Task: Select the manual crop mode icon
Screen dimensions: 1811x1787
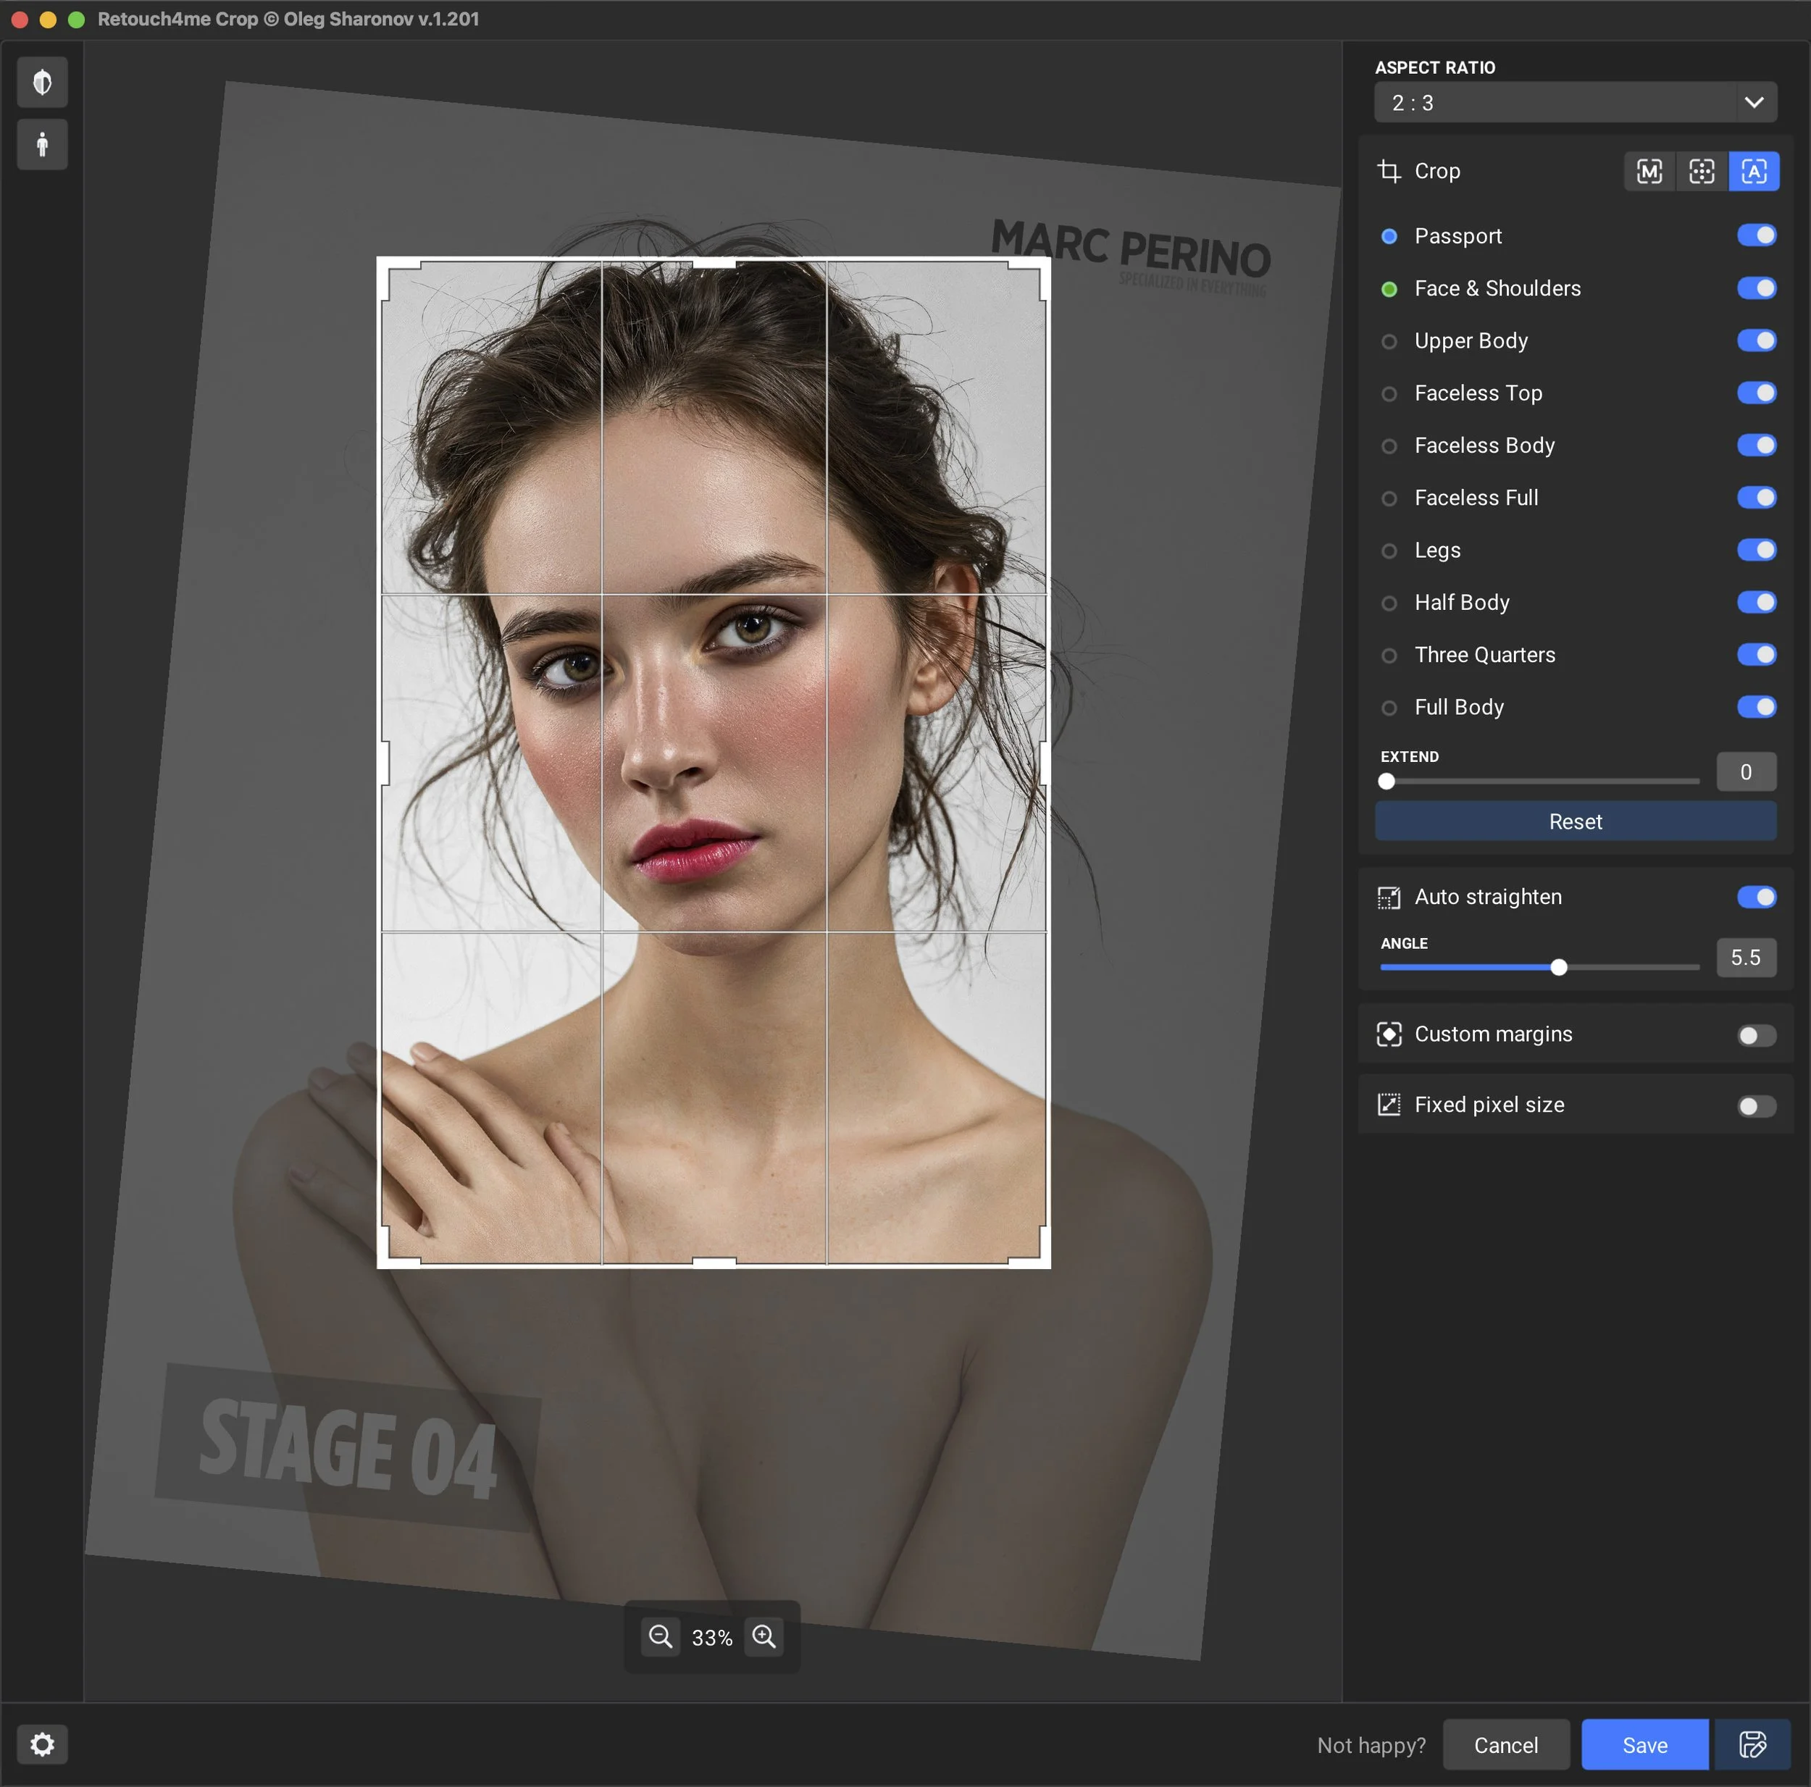Action: (x=1649, y=171)
